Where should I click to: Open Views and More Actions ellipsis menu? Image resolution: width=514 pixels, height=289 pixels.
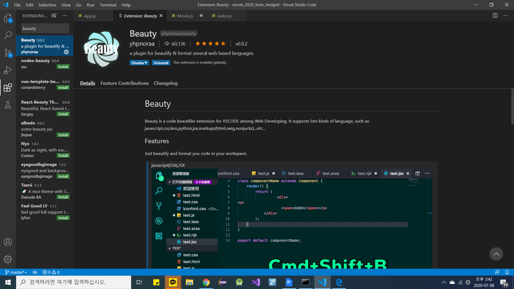[65, 16]
